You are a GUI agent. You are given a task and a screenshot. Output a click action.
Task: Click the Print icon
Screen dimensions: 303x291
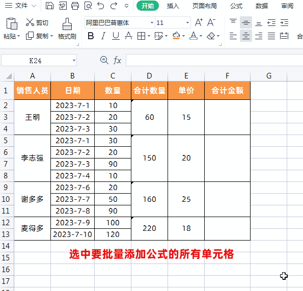[x=75, y=6]
